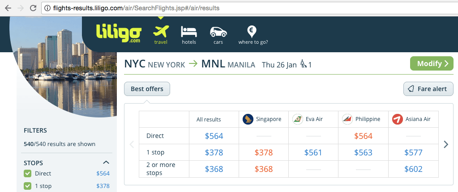Go back with browser back arrow
This screenshot has height=192, width=458.
[x=8, y=8]
